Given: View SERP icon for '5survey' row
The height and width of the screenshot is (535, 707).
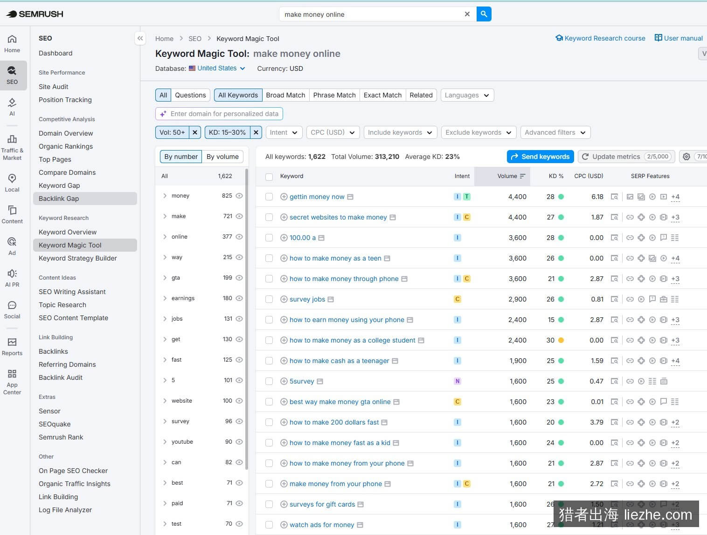Looking at the screenshot, I should [x=615, y=381].
